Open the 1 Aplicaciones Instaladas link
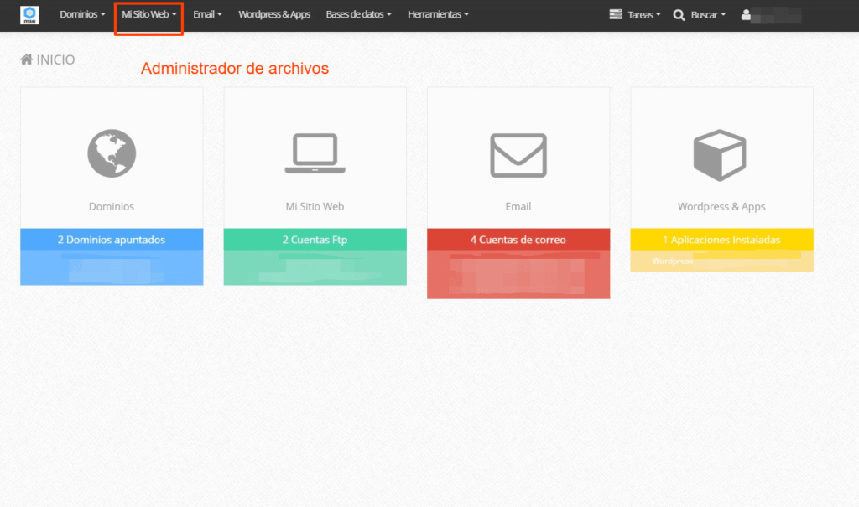This screenshot has width=859, height=507. tap(721, 239)
